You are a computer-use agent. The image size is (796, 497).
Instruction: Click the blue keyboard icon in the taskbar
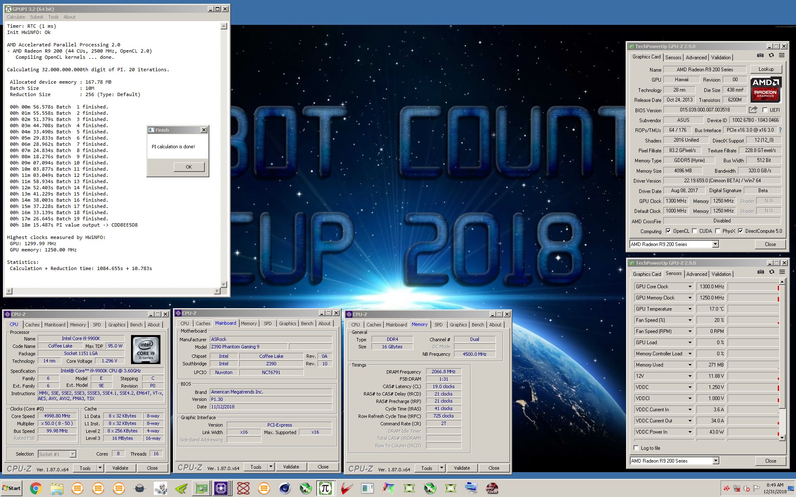pyautogui.click(x=471, y=489)
